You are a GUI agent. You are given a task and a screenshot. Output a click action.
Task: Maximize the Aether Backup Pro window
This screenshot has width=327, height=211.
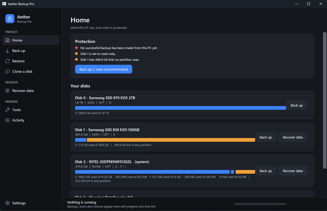tap(309, 4)
